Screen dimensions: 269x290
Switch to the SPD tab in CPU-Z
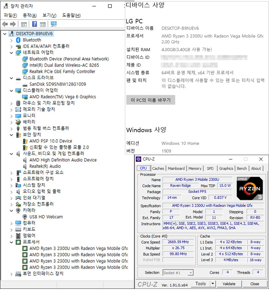click(210, 169)
